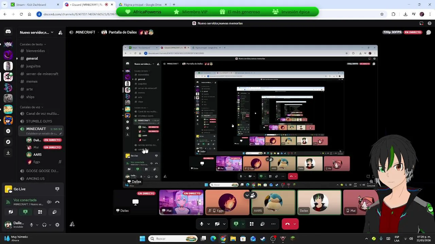435x244 pixels.
Task: Stop streaming icon next to Go Live
Action: (x=57, y=189)
